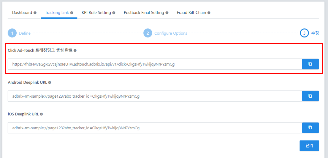
Task: Open info icon next to KPI Rule Setting
Action: coord(114,13)
